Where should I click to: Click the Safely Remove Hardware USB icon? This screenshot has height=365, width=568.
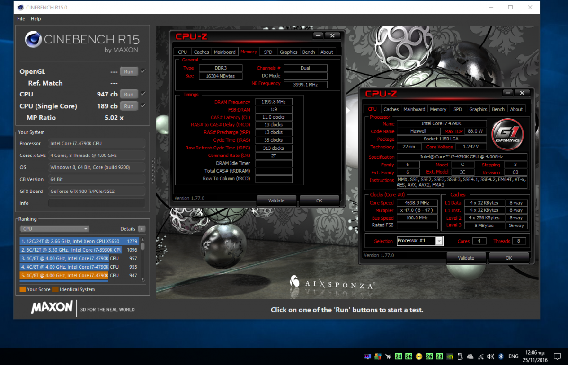[460, 356]
